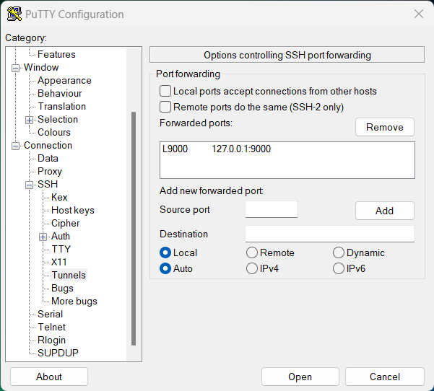This screenshot has width=434, height=391.
Task: Select the Selection category label
Action: pyautogui.click(x=58, y=119)
